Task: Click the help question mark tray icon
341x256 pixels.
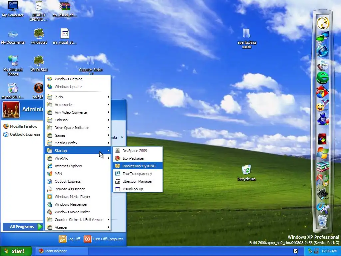Action: (296, 251)
